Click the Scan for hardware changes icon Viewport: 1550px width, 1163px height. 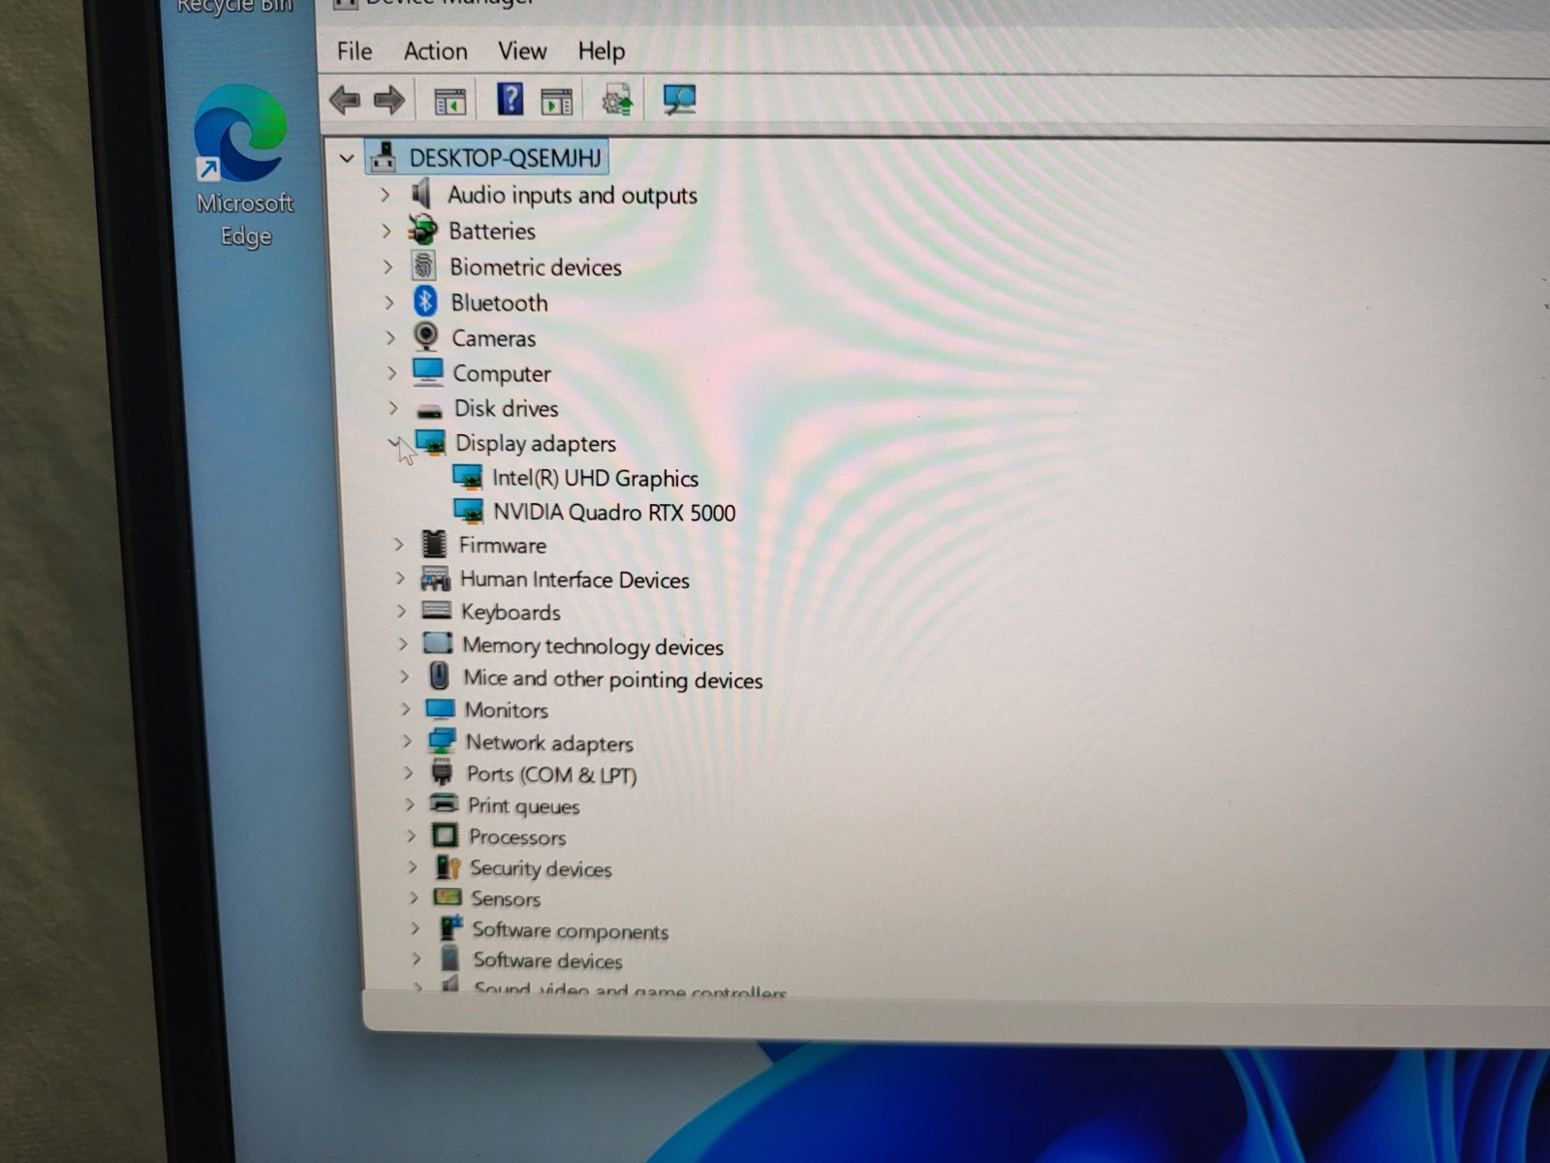[x=679, y=100]
